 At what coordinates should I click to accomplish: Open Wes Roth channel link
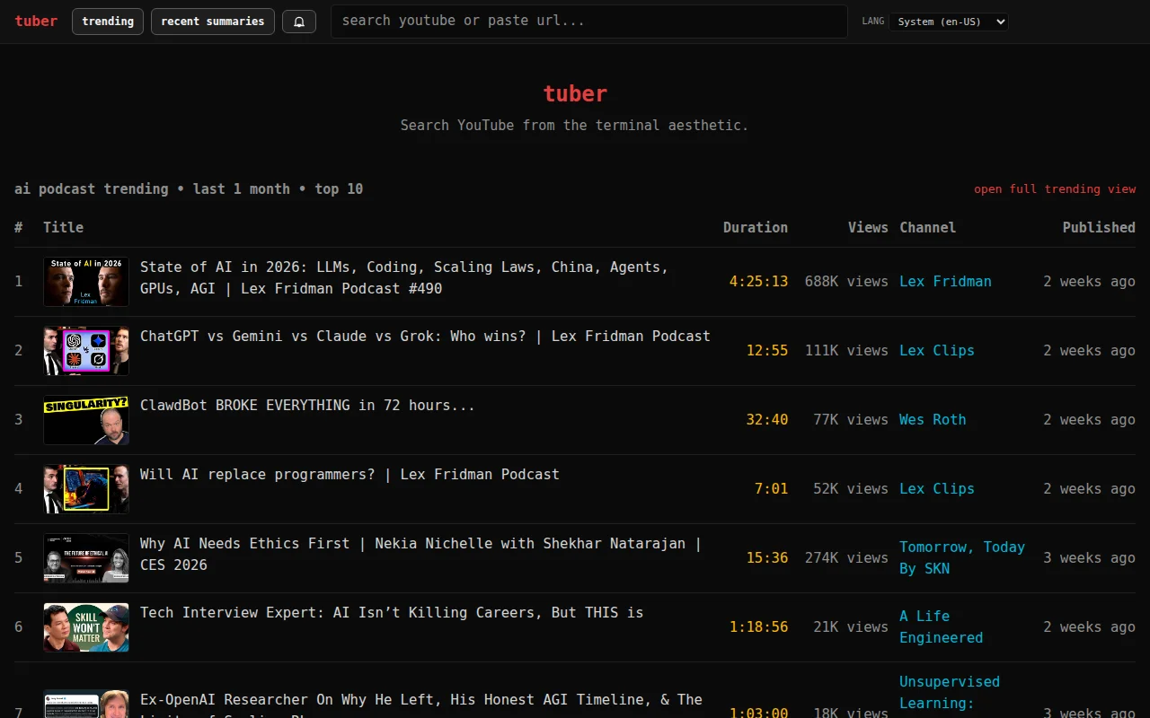[x=933, y=419]
